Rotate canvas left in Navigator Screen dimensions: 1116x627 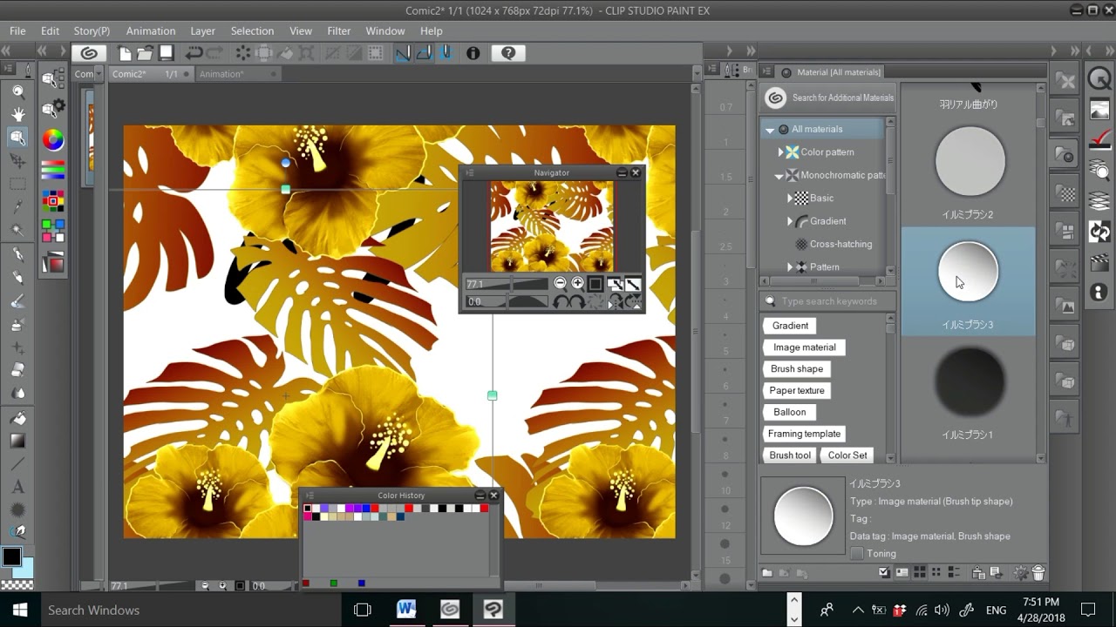click(561, 301)
